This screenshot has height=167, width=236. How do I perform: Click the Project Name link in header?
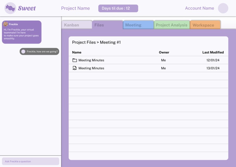(76, 8)
